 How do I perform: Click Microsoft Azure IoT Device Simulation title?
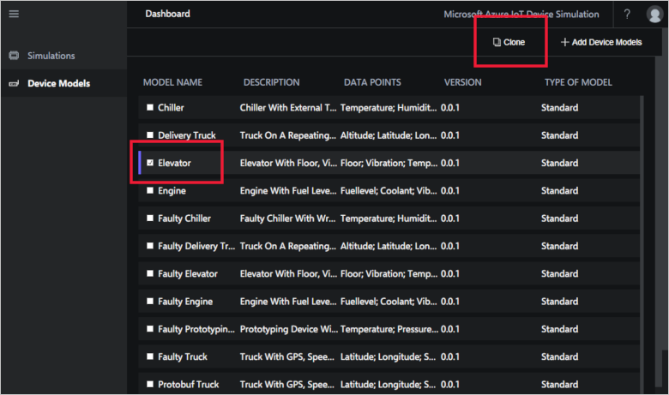(x=521, y=15)
